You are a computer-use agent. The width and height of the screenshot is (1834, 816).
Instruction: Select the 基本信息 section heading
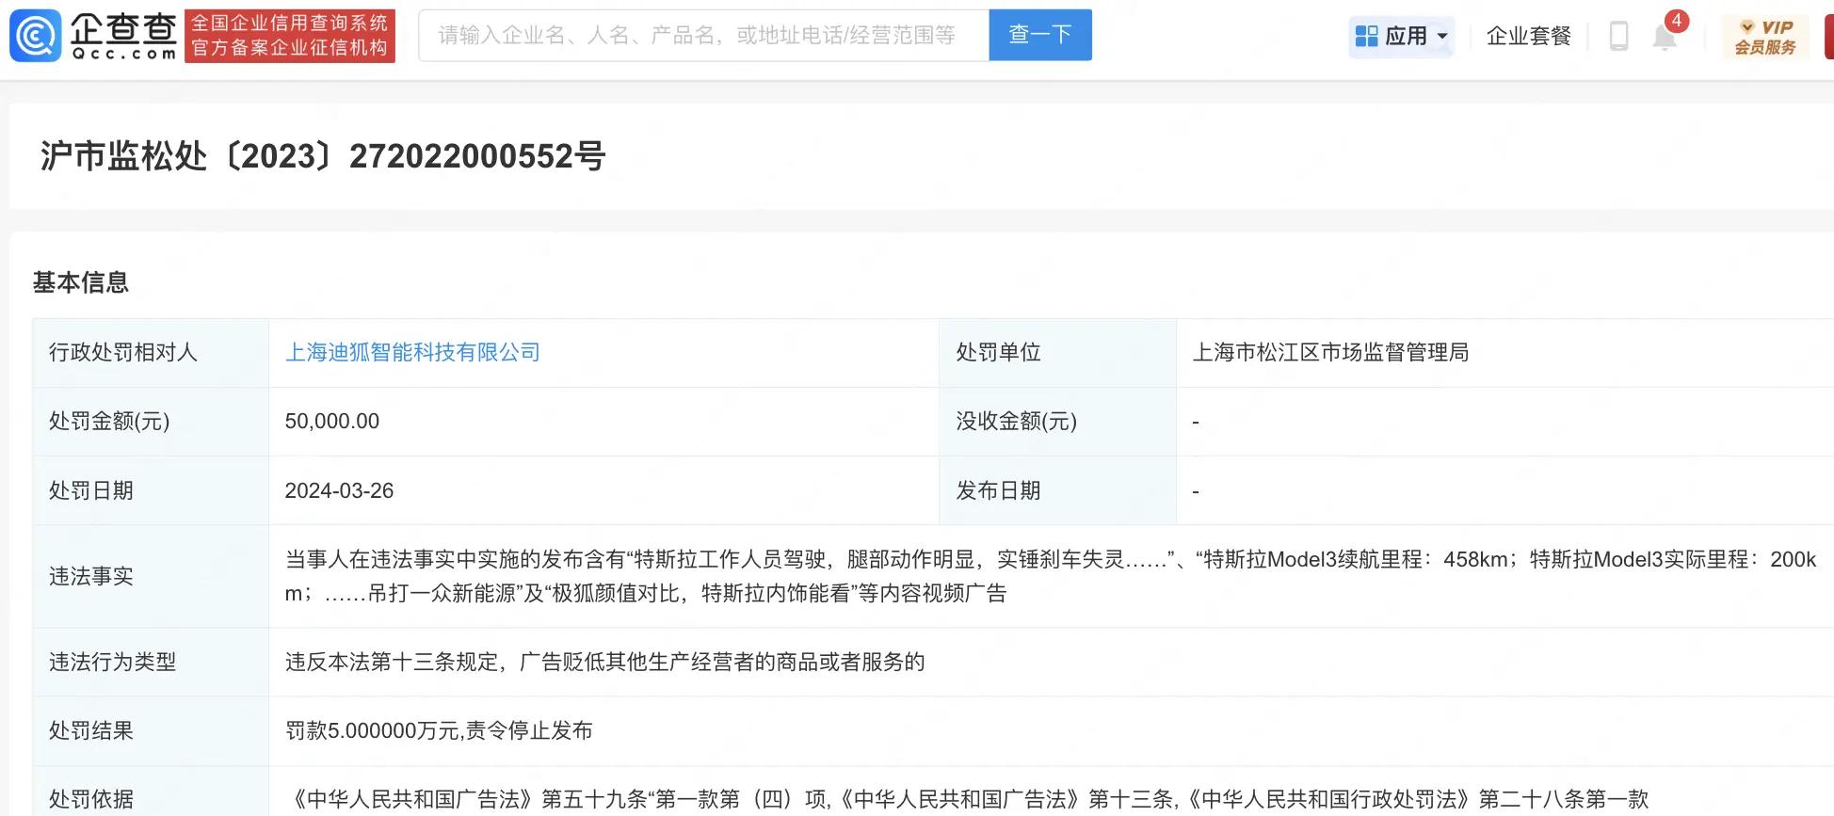tap(81, 282)
